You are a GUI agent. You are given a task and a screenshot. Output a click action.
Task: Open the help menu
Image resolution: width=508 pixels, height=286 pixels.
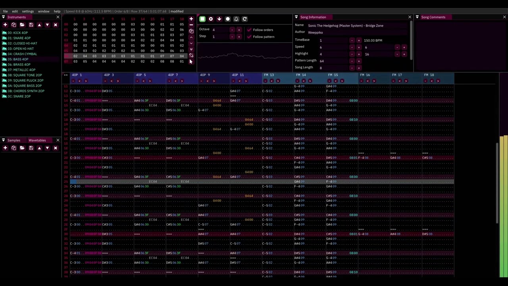tap(57, 11)
